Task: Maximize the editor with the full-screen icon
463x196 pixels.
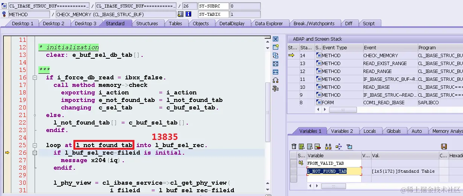Action: click(x=276, y=64)
